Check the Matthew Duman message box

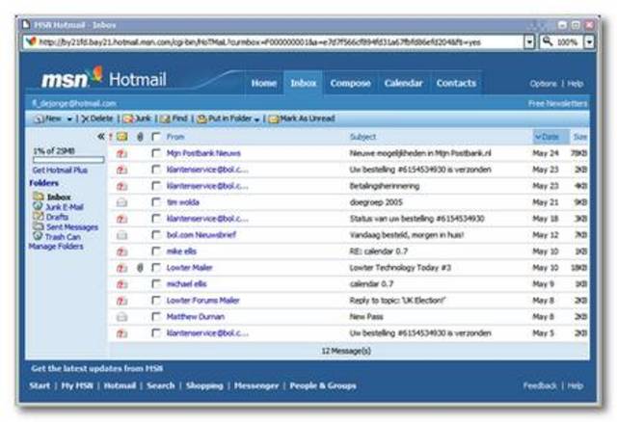156,317
